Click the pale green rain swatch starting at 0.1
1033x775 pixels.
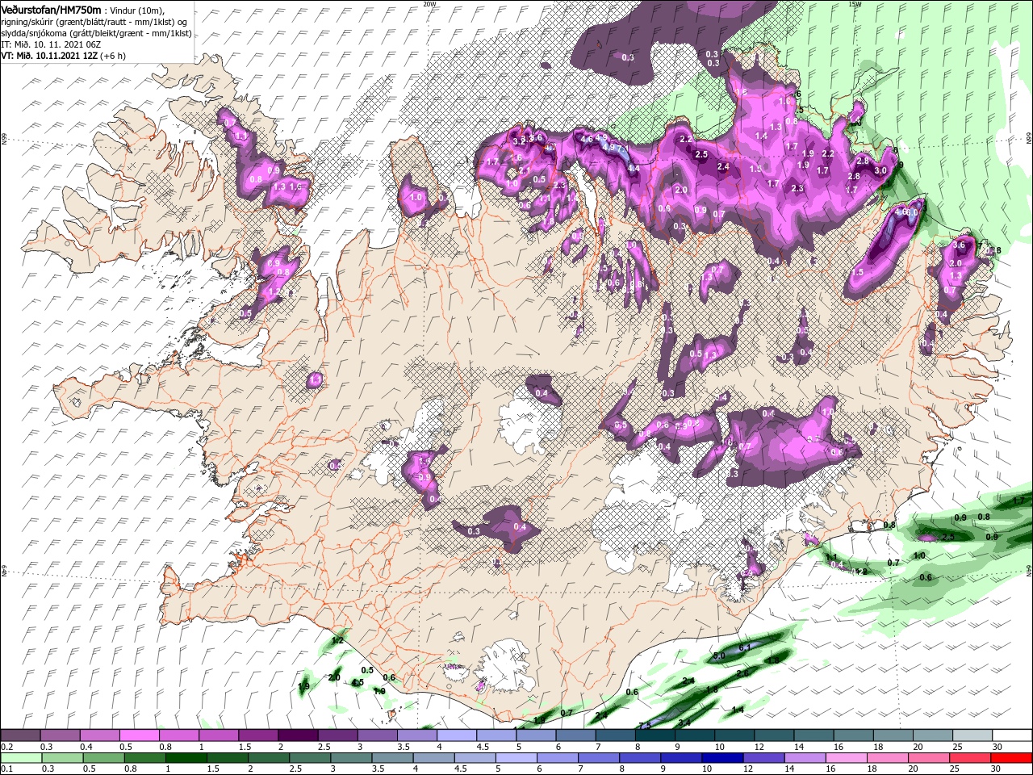tap(21, 758)
